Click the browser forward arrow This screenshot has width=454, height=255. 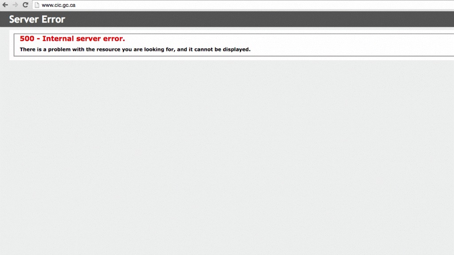point(16,5)
